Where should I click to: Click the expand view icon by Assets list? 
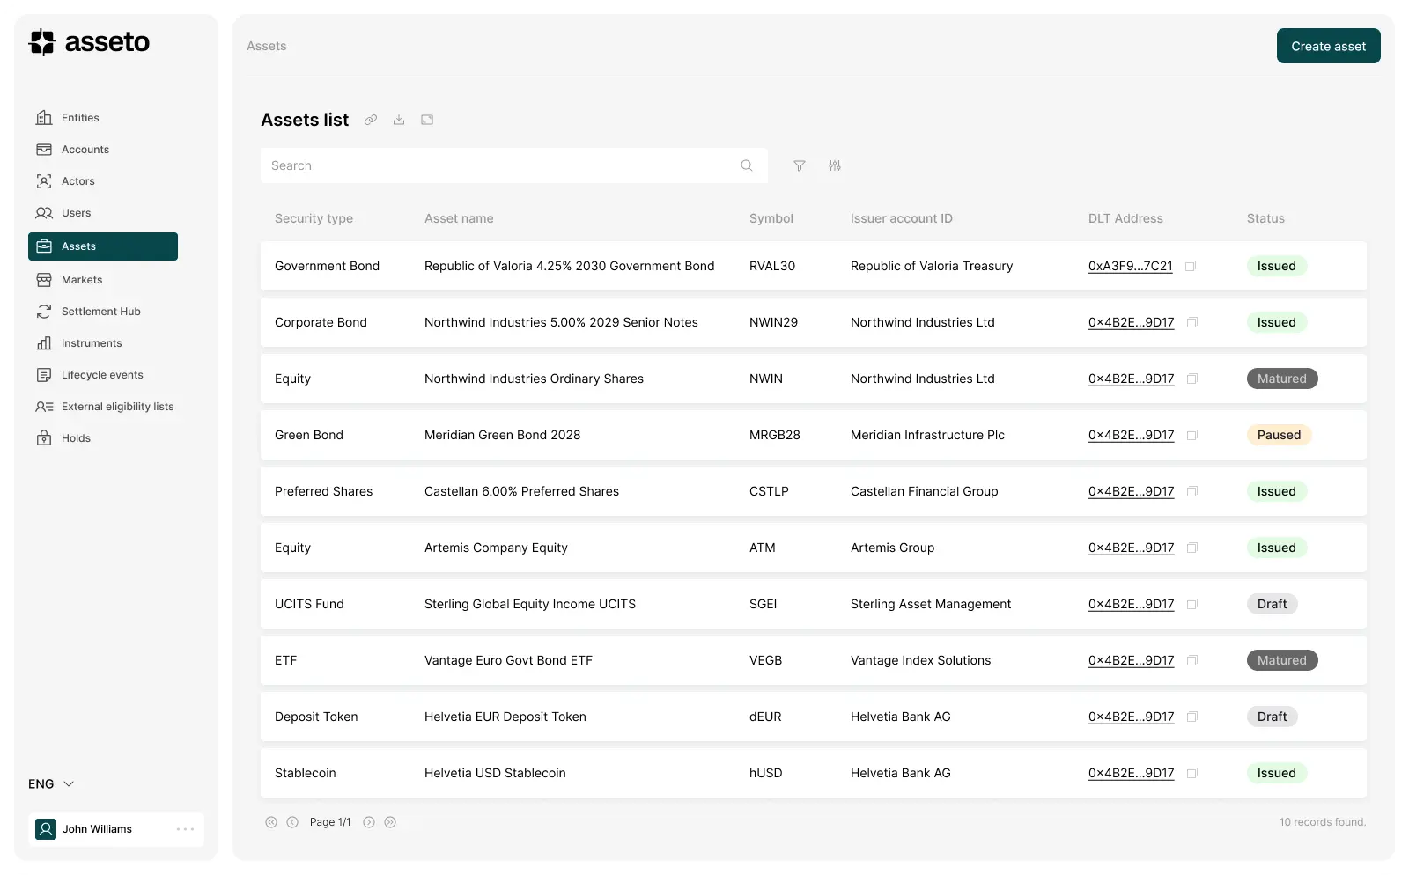(427, 120)
